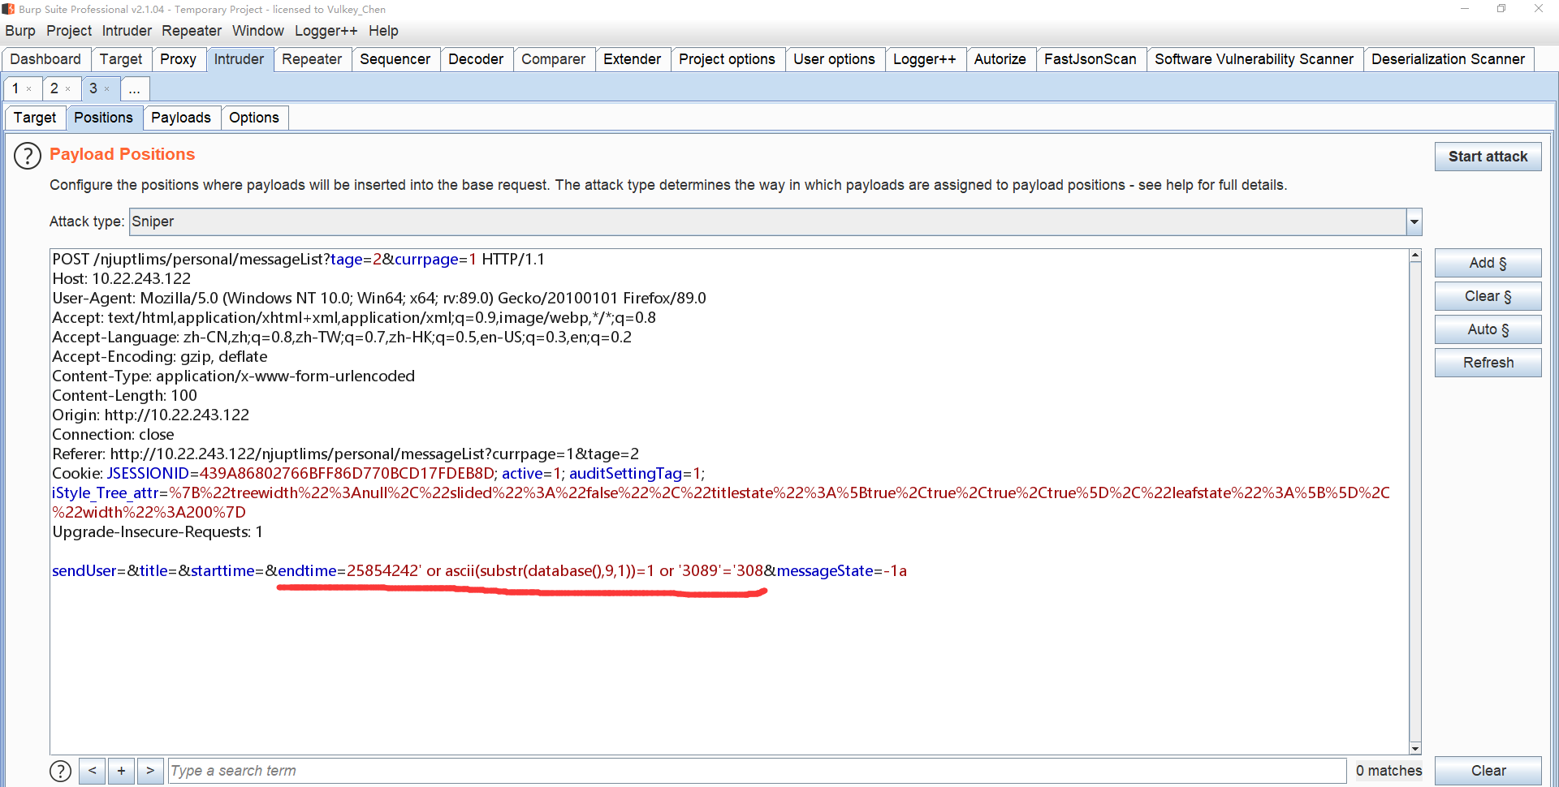Open the Attack type dropdown

coord(1414,221)
